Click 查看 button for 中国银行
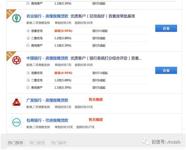 [x=166, y=70]
